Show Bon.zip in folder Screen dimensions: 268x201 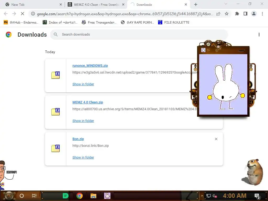click(x=83, y=157)
